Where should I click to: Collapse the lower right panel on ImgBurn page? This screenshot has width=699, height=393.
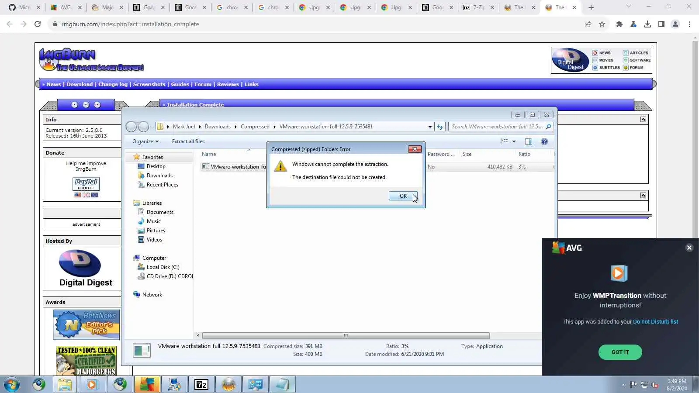click(x=643, y=196)
